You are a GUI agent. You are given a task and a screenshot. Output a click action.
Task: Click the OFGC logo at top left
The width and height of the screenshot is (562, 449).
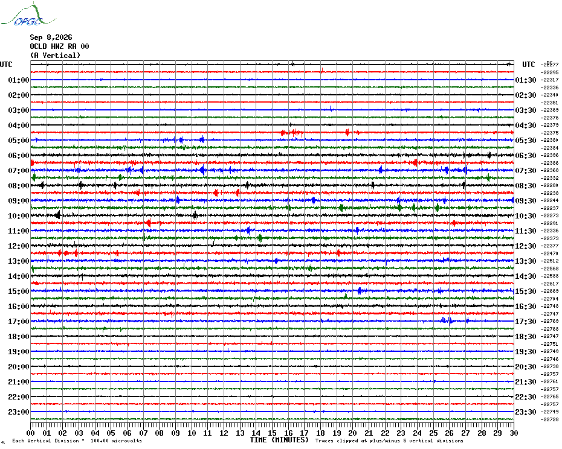click(x=28, y=14)
